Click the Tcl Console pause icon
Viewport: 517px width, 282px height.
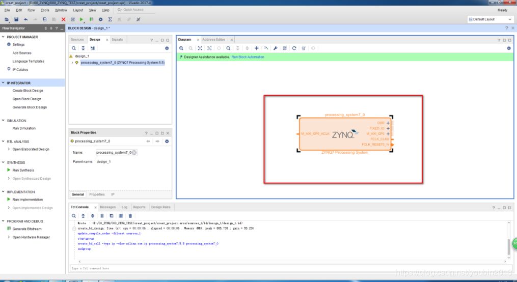click(102, 216)
